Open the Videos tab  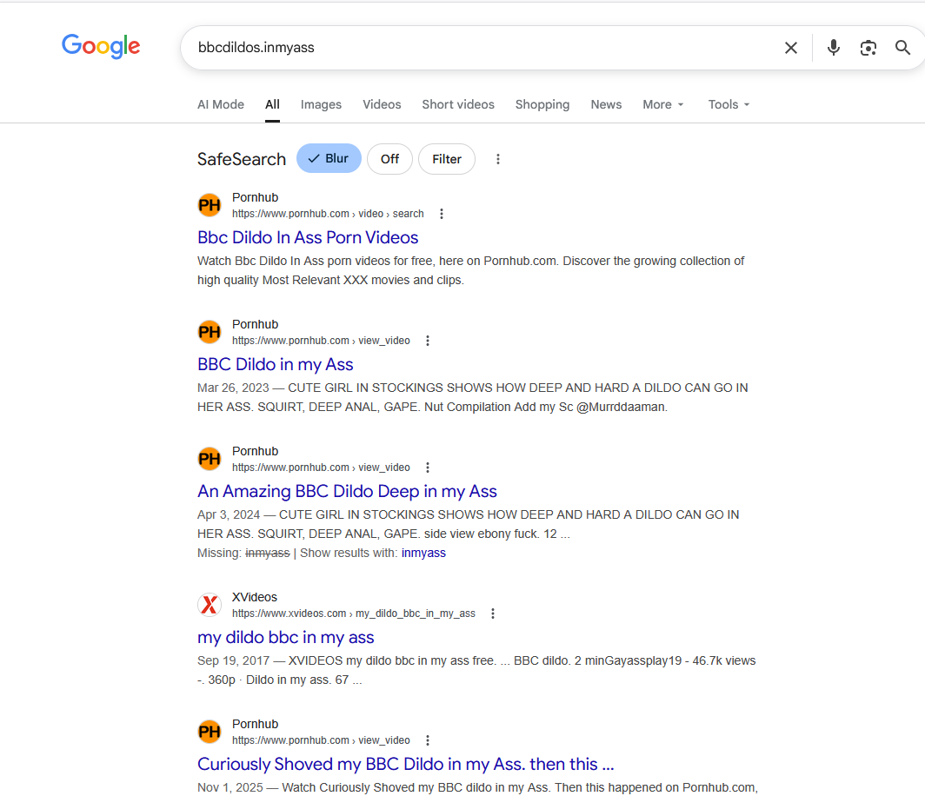[x=382, y=104]
